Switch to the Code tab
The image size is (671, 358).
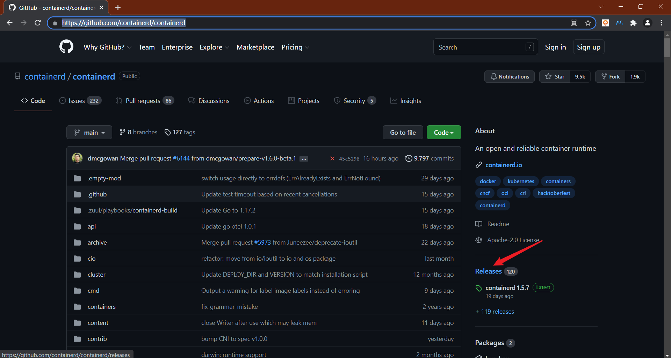click(33, 100)
